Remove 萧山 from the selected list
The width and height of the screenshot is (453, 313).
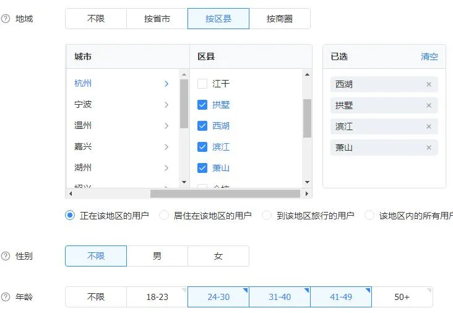pos(429,148)
